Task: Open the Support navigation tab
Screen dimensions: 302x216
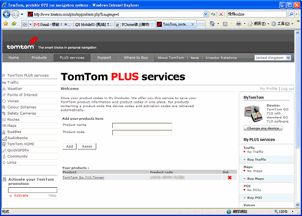Action: 104,58
